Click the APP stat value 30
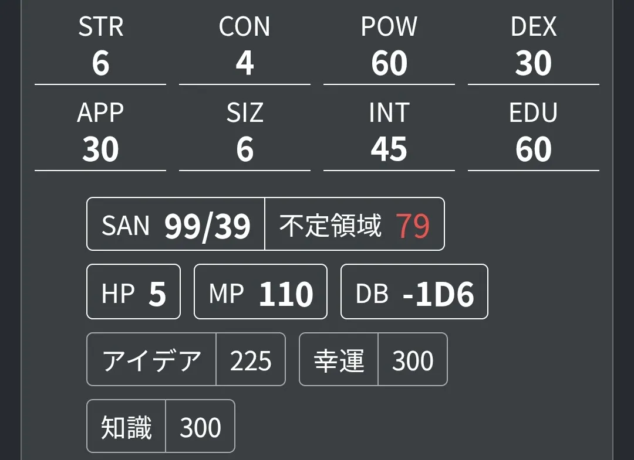Image resolution: width=634 pixels, height=460 pixels. 100,149
